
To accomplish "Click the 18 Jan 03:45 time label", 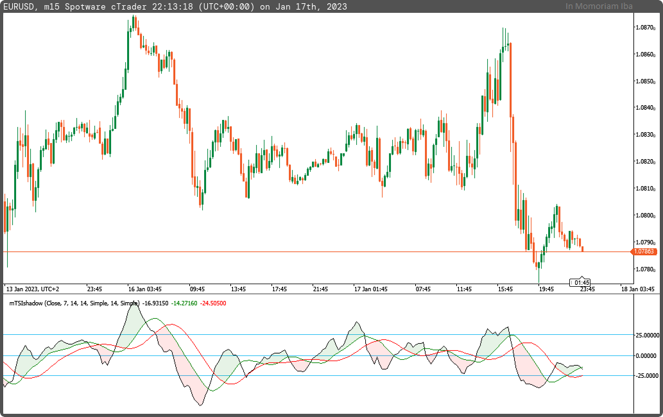I will (x=637, y=289).
